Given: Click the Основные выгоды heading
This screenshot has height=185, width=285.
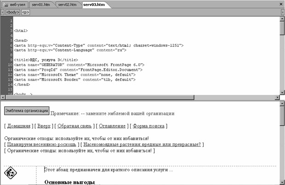Looking at the screenshot, I should pos(69,182).
